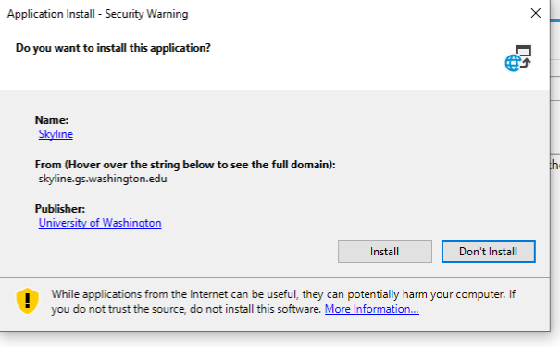Click the globe application install icon

(517, 58)
